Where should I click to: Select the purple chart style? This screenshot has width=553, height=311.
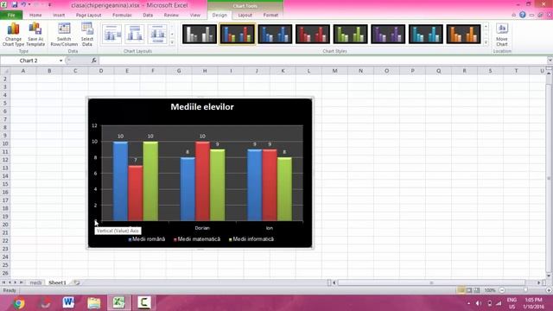tap(388, 35)
